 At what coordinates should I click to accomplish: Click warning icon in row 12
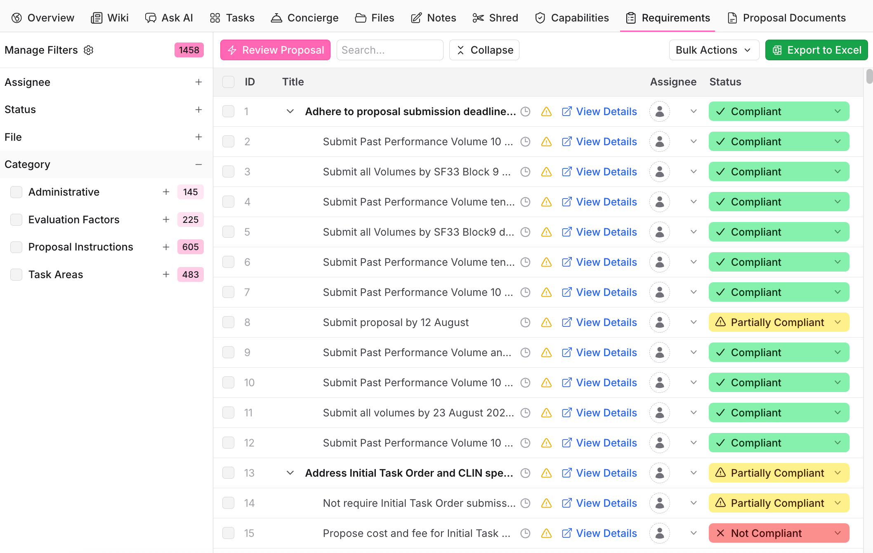546,443
